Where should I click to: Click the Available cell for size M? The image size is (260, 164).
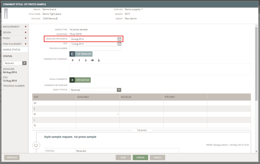tap(97, 114)
